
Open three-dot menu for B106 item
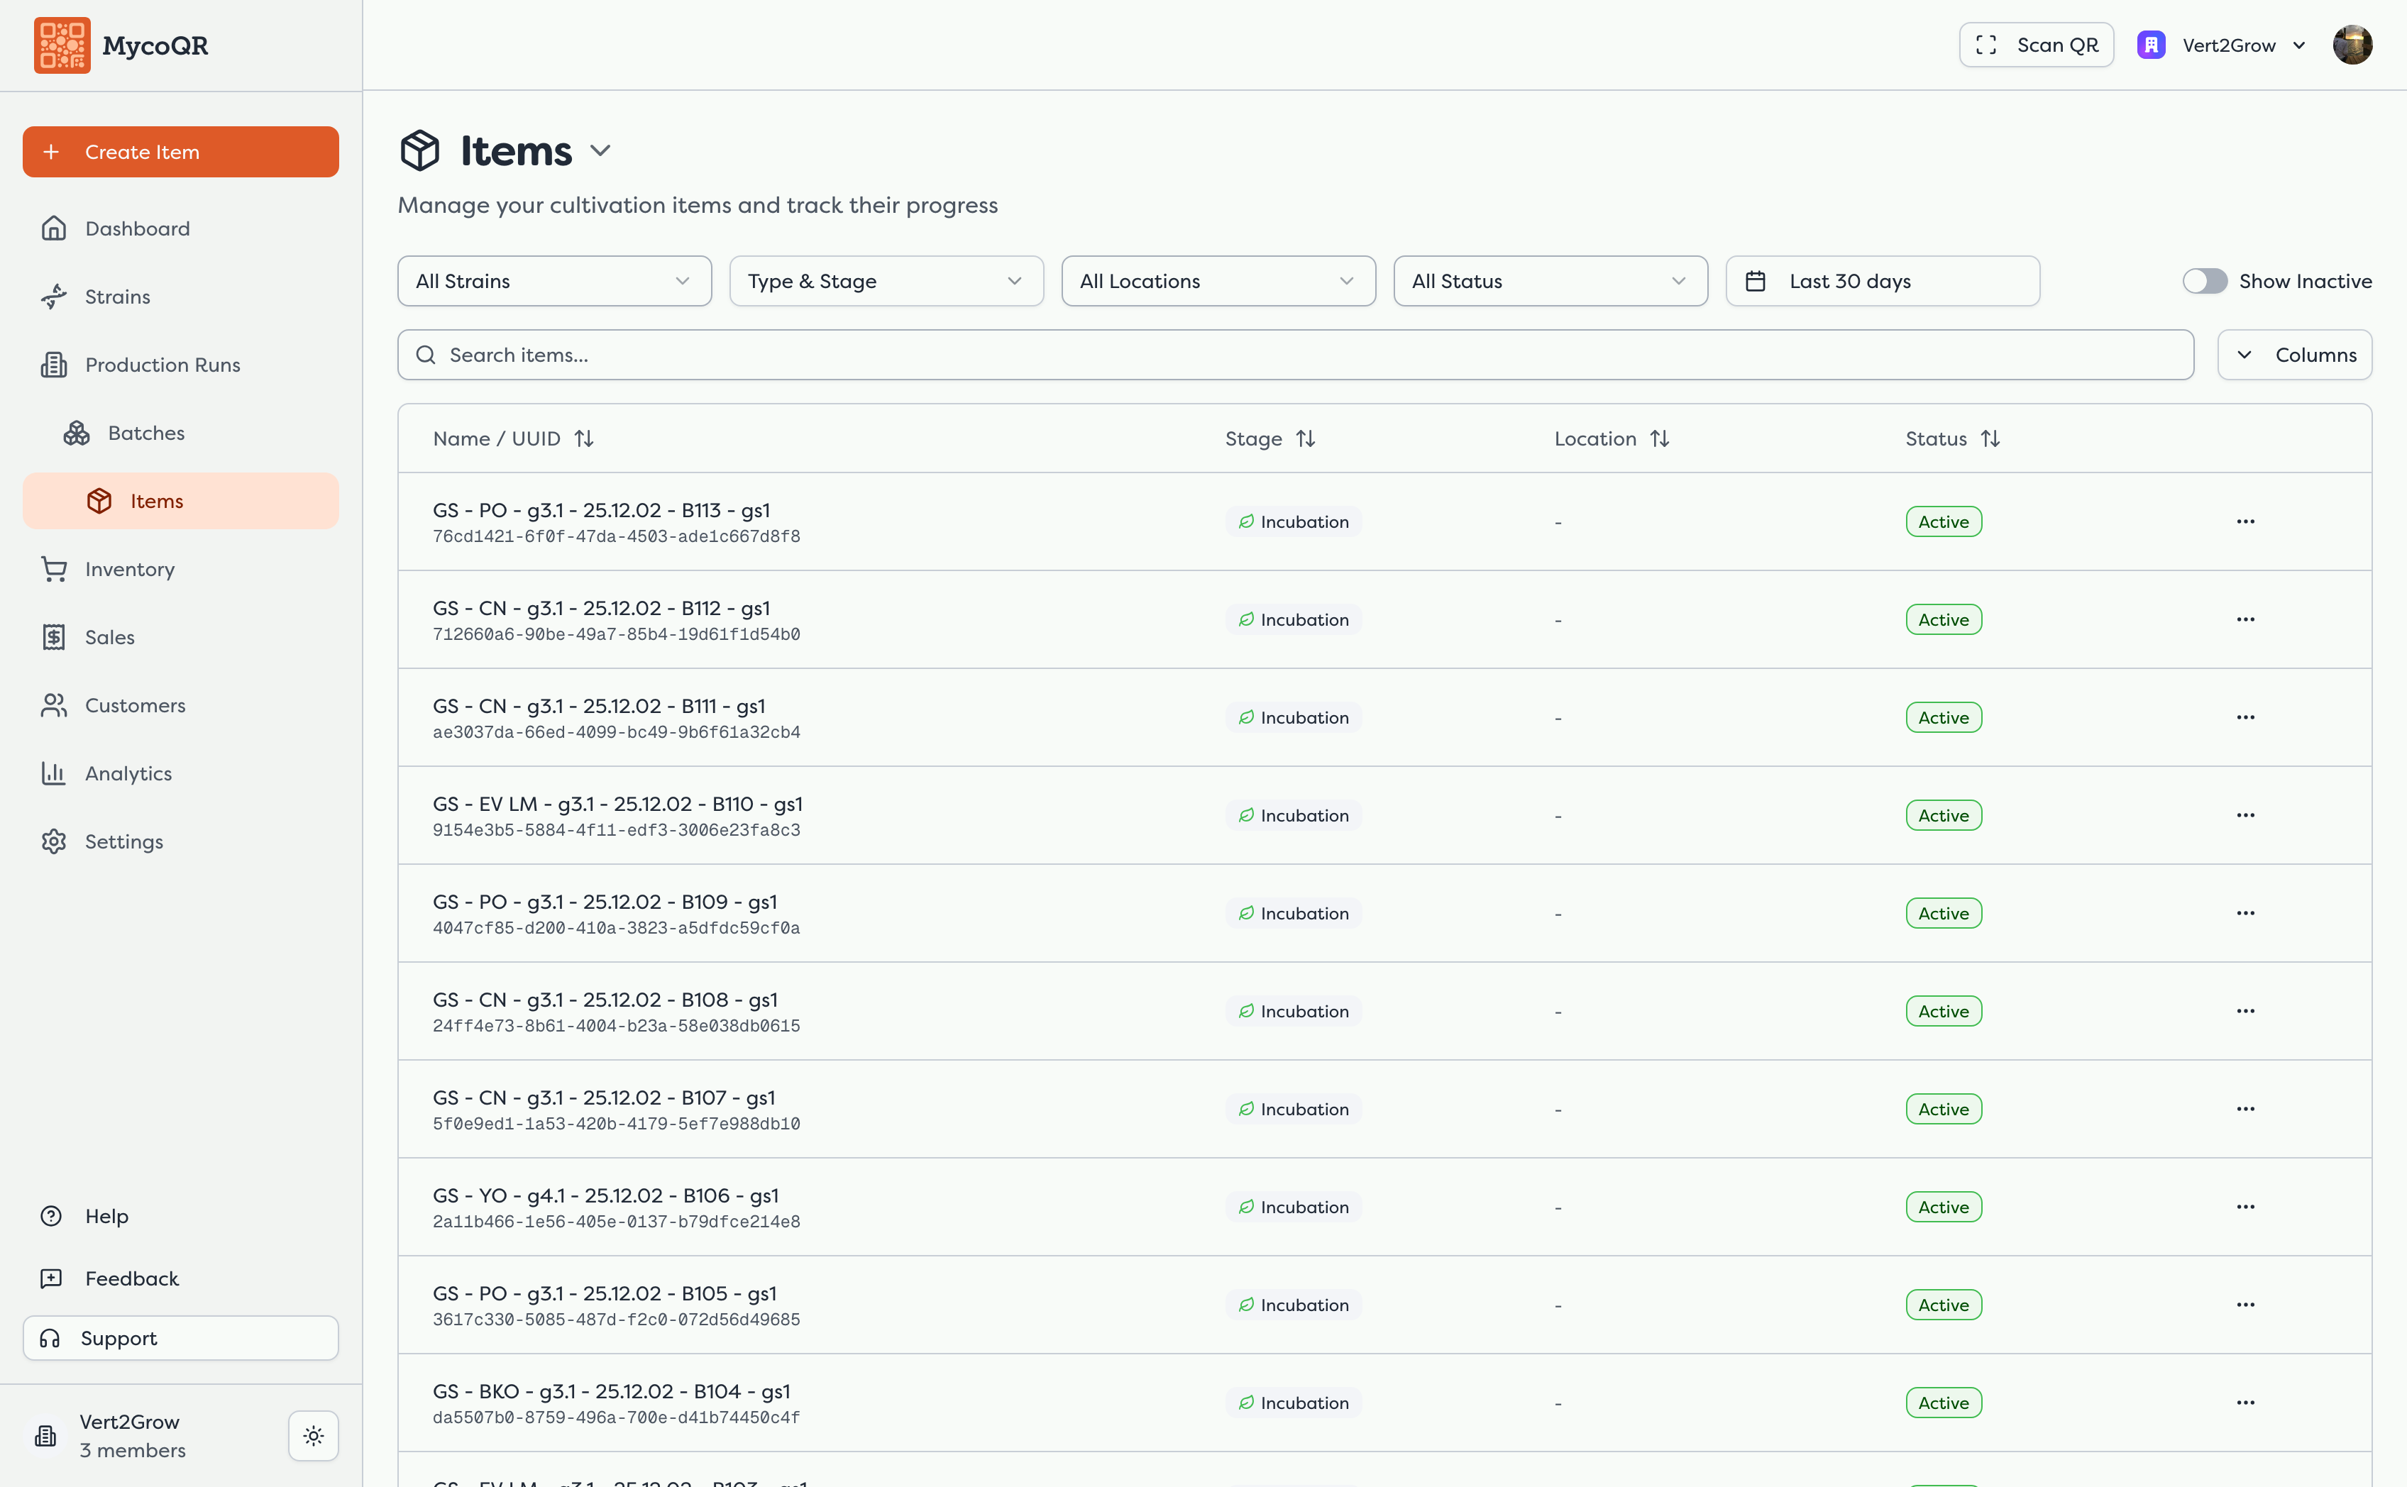coord(2244,1207)
